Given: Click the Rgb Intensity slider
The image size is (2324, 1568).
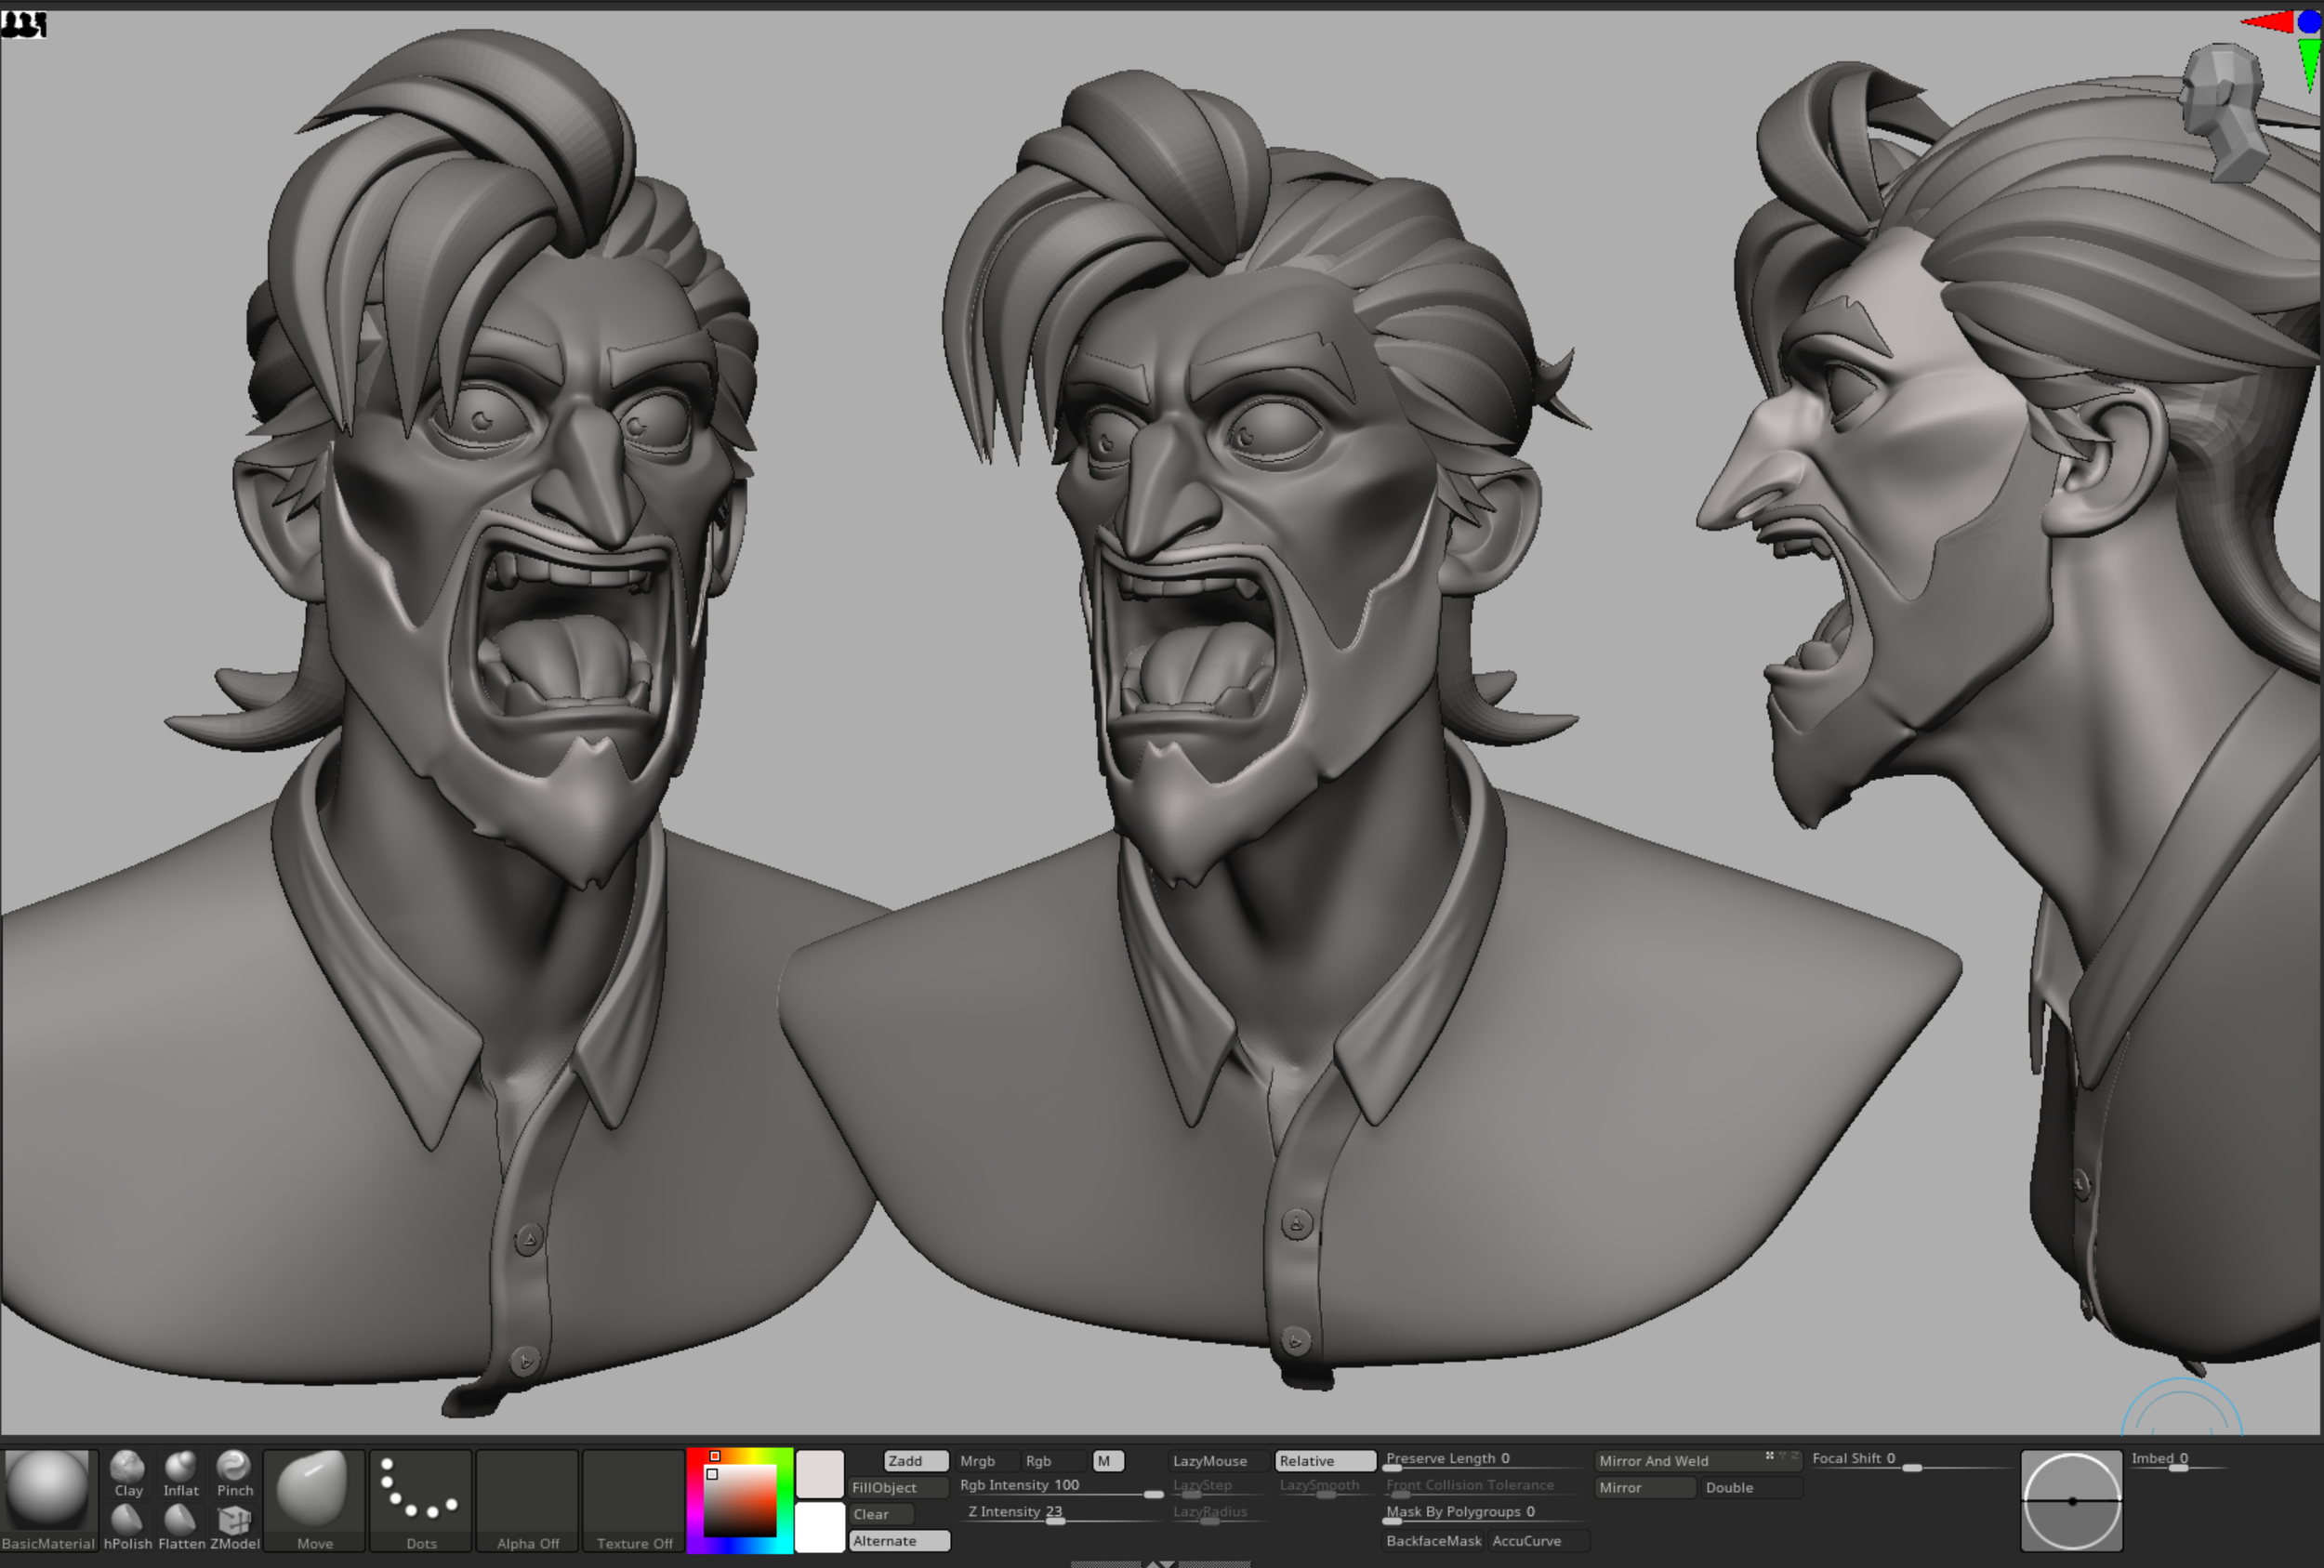Looking at the screenshot, I should click(x=1061, y=1487).
